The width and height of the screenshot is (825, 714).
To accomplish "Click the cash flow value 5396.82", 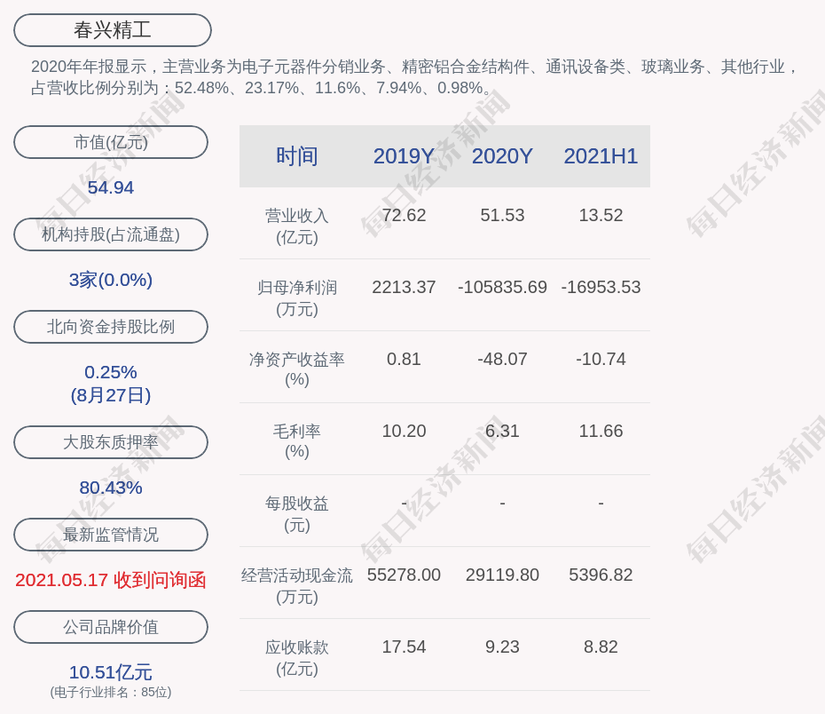I will (x=601, y=575).
